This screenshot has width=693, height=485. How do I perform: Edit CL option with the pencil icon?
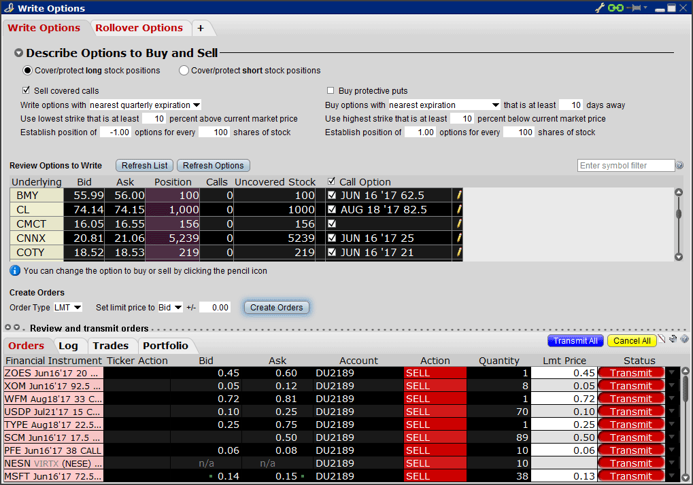459,209
